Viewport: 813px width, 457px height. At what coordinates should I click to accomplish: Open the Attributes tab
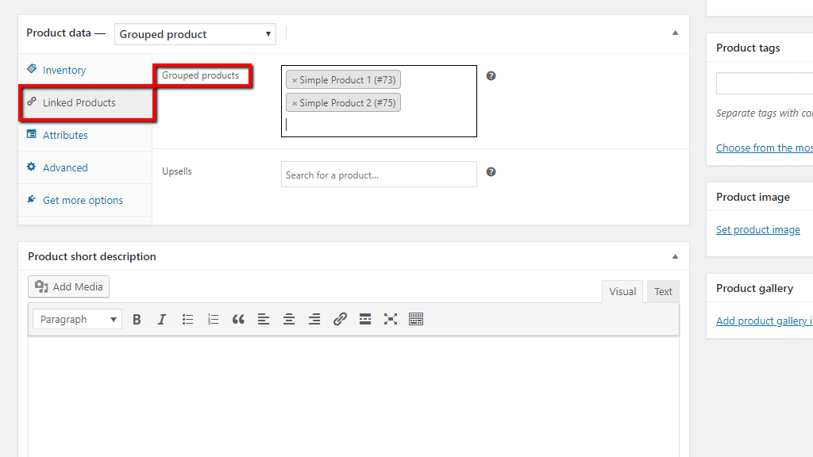[x=85, y=135]
